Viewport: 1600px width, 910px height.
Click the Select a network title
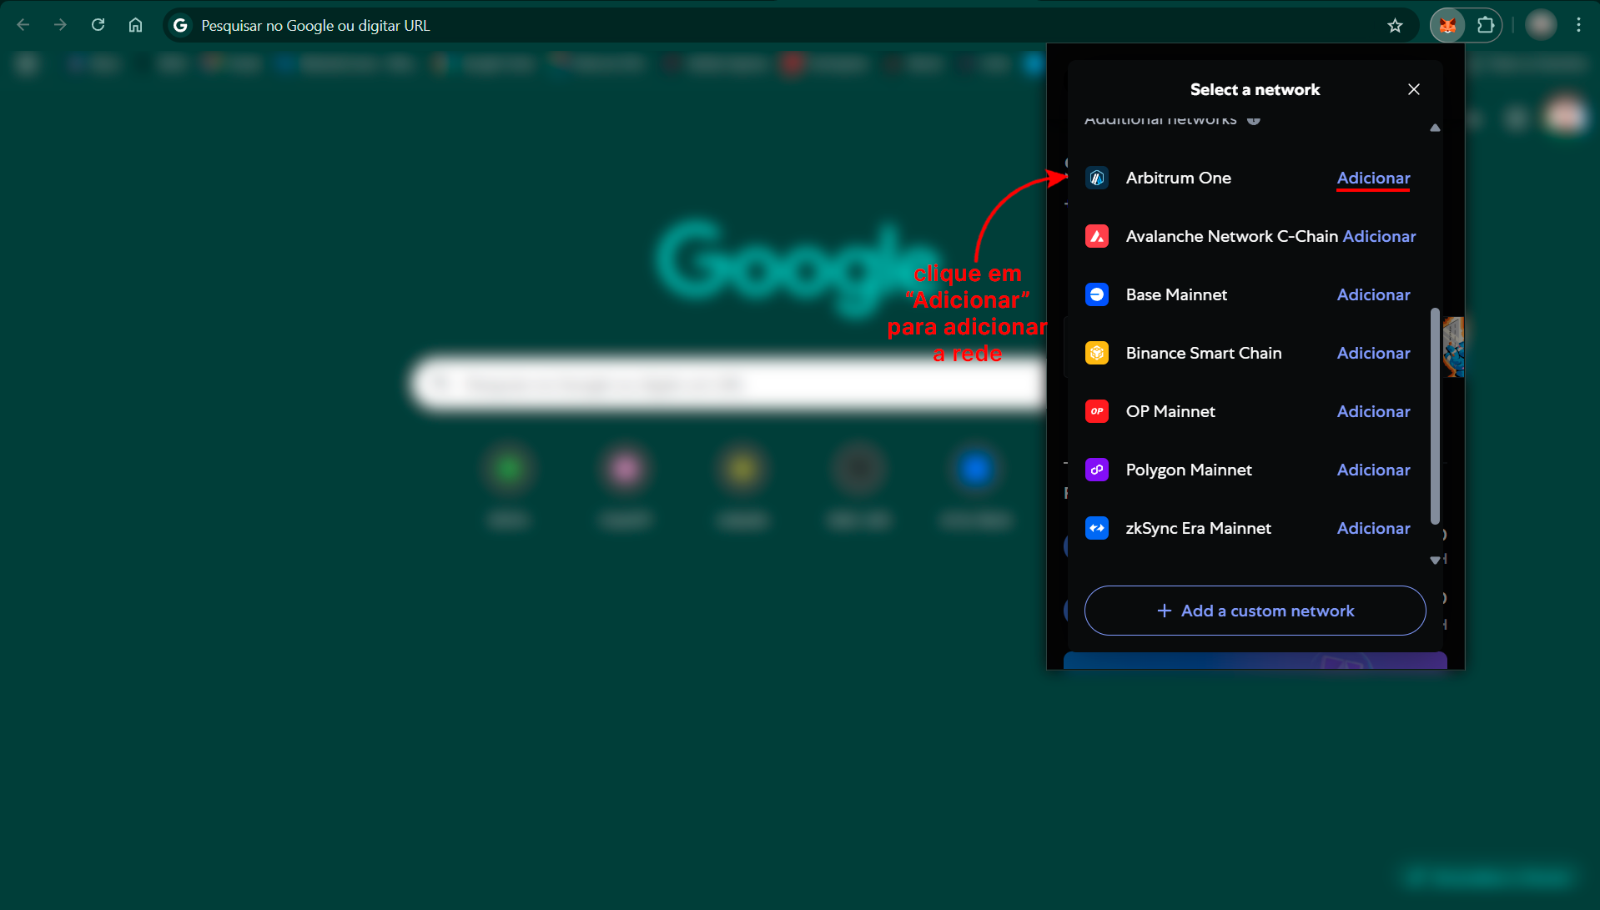1255,89
